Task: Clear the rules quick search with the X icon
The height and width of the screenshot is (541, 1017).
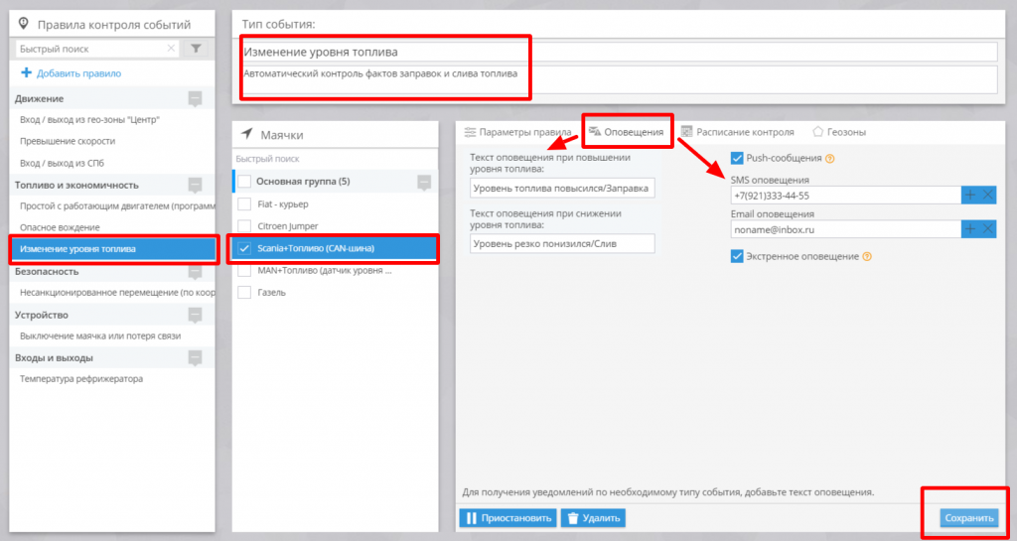Action: 172,49
